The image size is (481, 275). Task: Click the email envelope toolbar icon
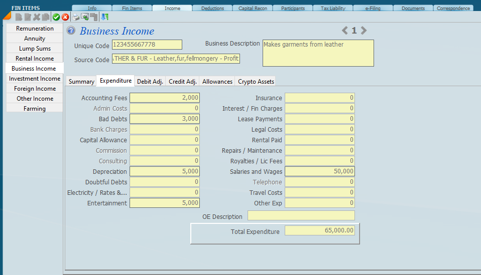[x=85, y=17]
